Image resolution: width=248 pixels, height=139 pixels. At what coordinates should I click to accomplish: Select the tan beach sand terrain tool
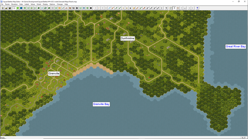pyautogui.click(x=60, y=8)
